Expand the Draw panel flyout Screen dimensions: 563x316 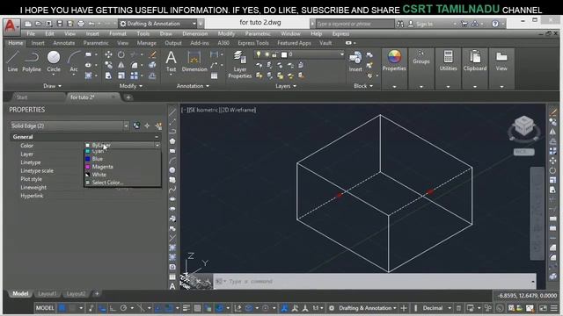coord(52,86)
